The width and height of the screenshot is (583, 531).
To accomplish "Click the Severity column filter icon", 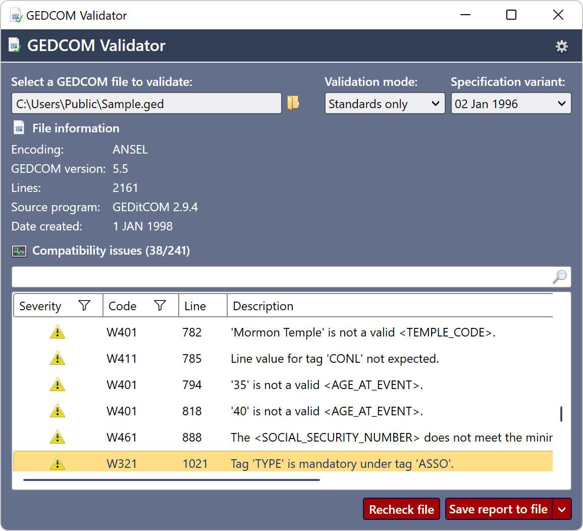I will [84, 306].
